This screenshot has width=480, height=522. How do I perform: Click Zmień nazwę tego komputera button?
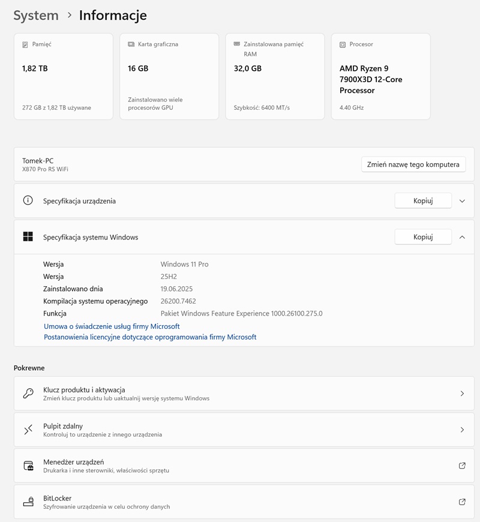[413, 164]
